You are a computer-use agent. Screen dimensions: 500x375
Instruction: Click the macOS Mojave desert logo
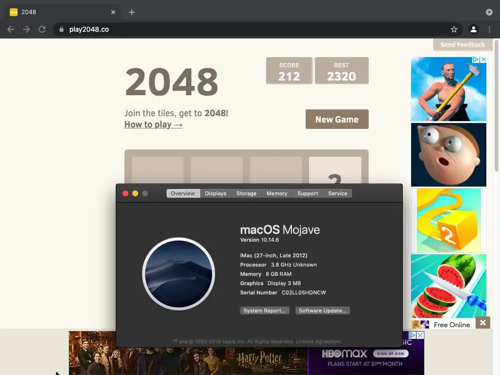point(179,274)
